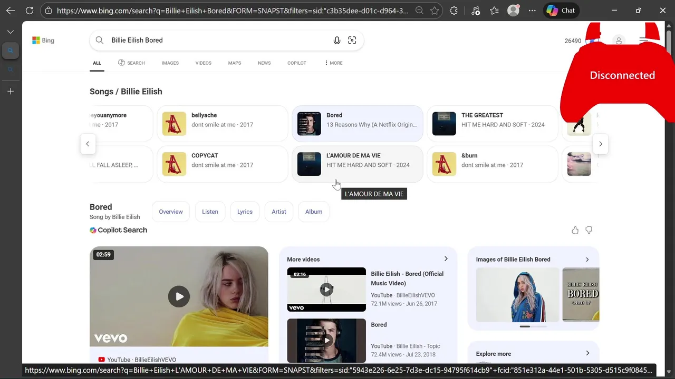
Task: Click the browser address bar URL
Action: 232,11
